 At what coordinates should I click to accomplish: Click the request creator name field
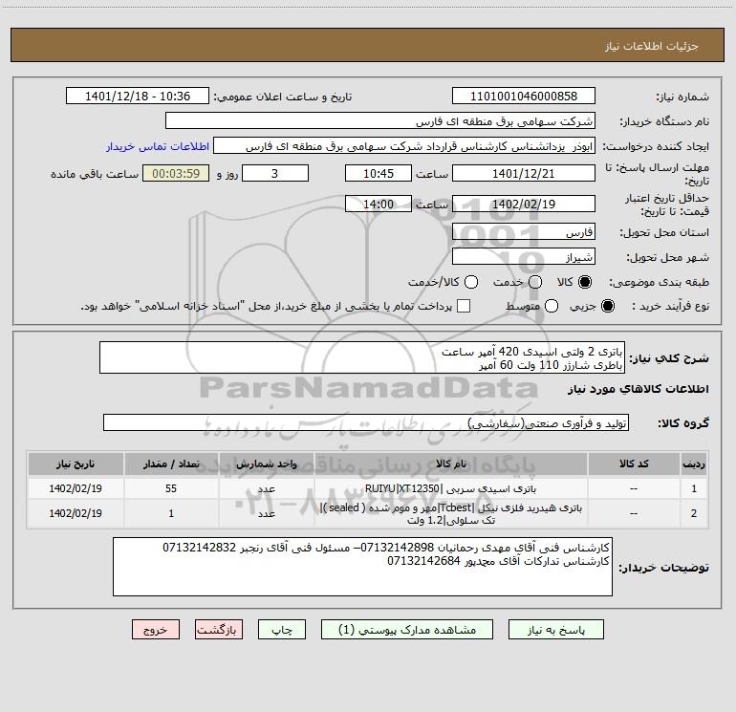(404, 146)
